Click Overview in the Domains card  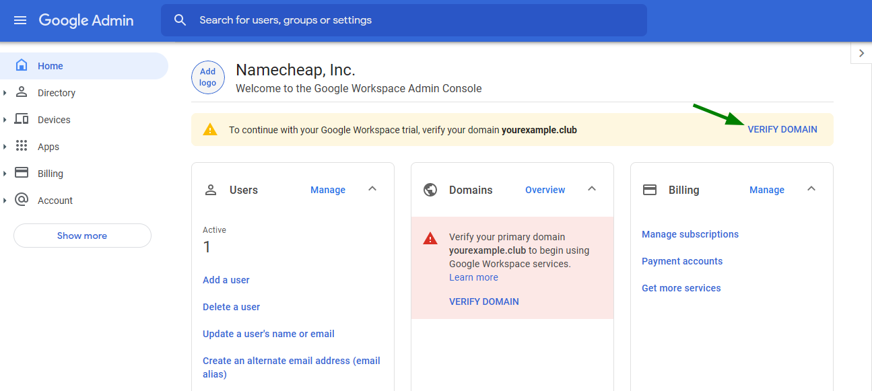click(545, 190)
